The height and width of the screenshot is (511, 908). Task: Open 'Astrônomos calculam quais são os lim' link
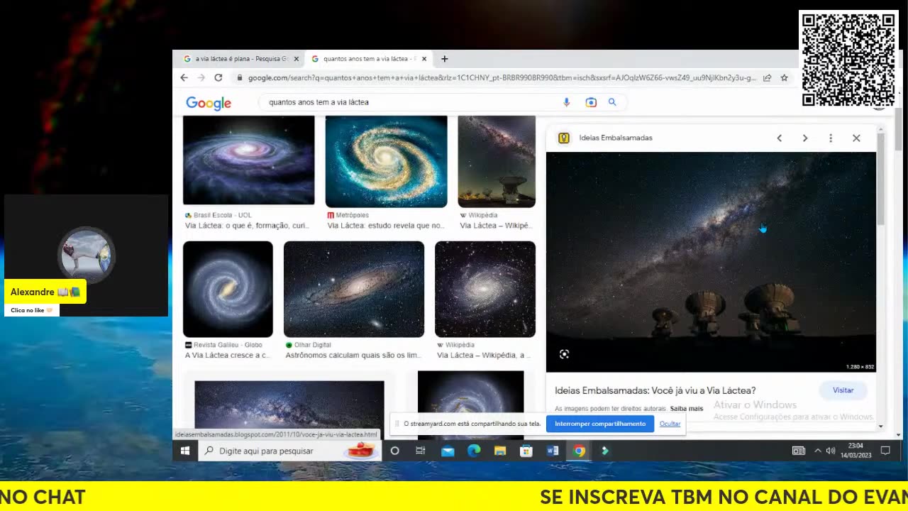coord(354,355)
